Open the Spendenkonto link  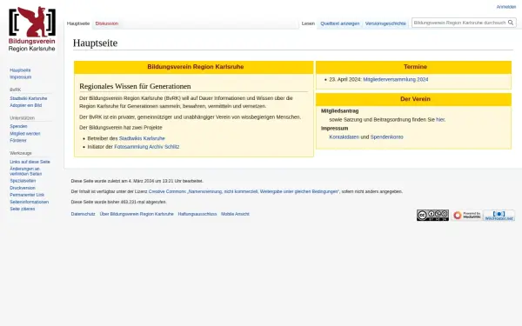tap(386, 137)
